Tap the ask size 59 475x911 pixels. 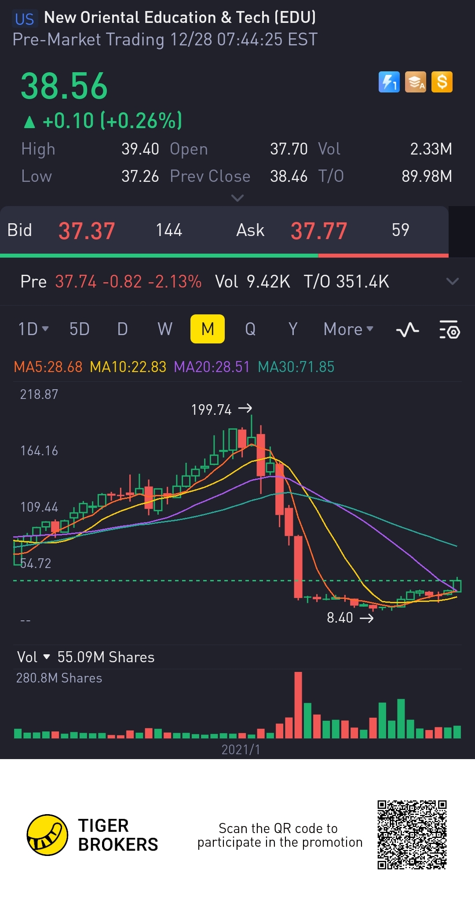pyautogui.click(x=401, y=230)
